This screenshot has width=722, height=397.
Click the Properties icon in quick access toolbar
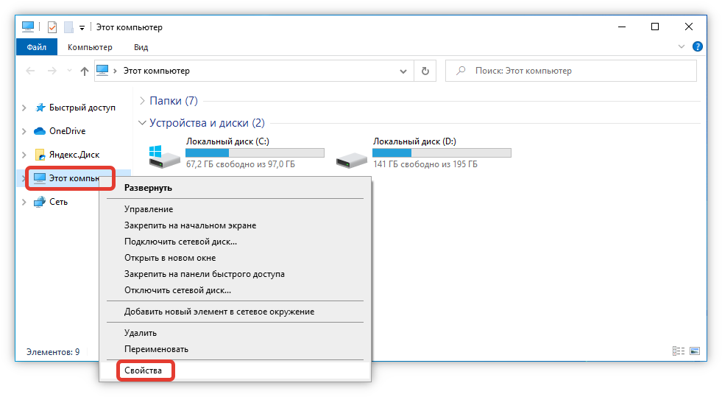[x=52, y=27]
